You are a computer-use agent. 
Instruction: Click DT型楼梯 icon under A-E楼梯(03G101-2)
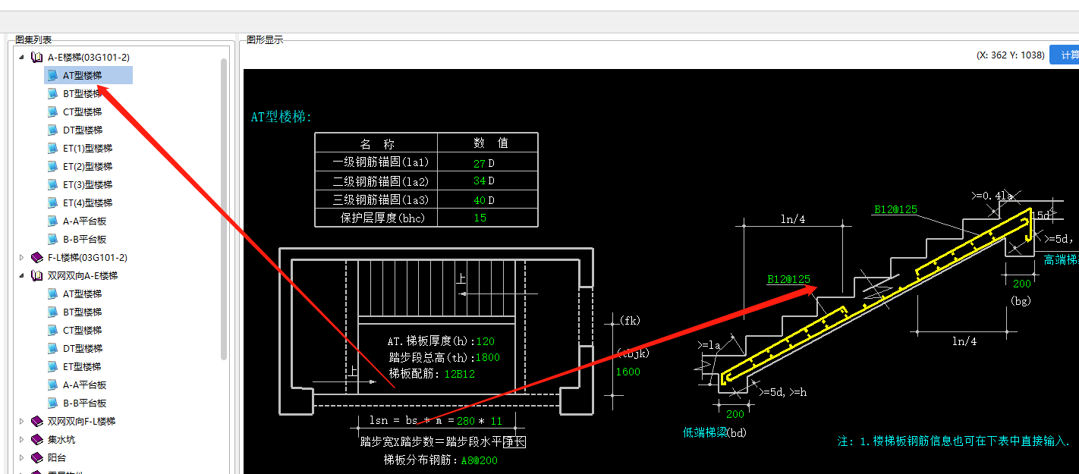click(x=52, y=130)
